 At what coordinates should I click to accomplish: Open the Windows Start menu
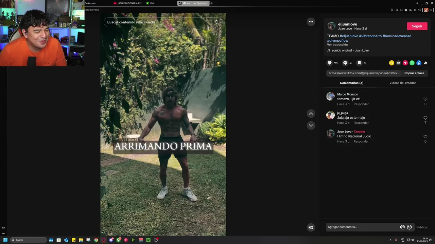click(5, 240)
